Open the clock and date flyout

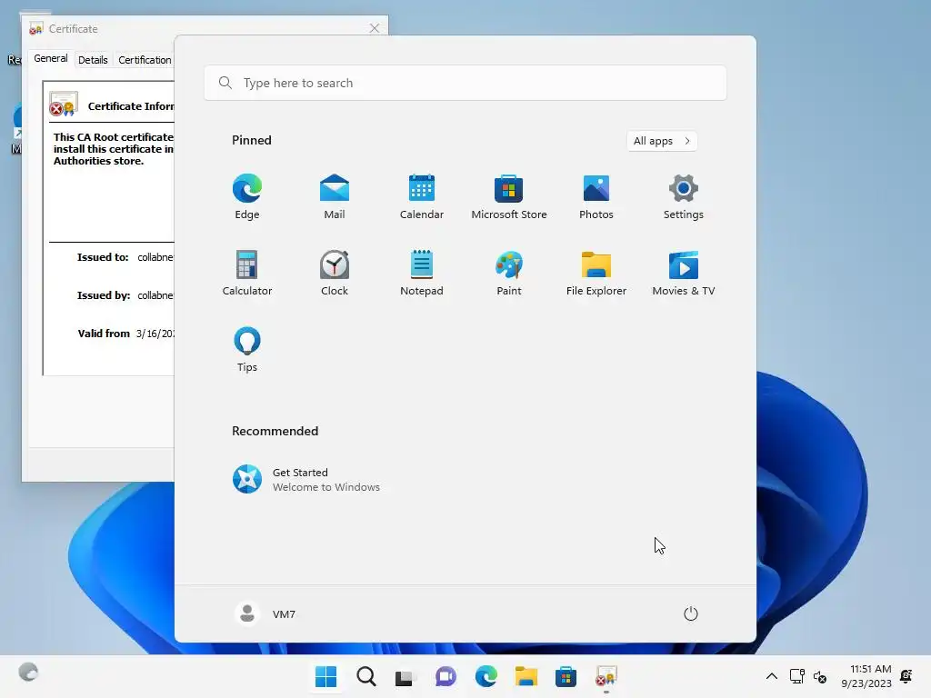[x=866, y=676]
